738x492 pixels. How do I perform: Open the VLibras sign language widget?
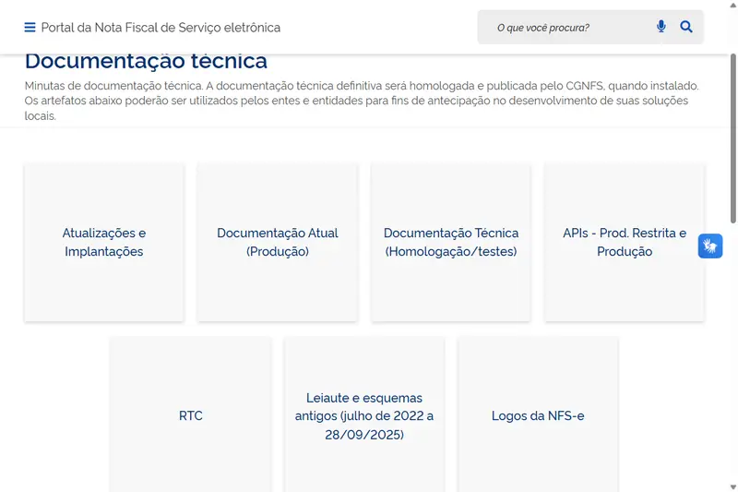[x=710, y=246]
